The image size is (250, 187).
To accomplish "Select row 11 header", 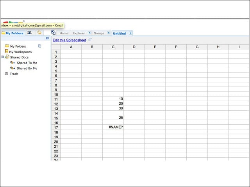I will [x=56, y=99].
